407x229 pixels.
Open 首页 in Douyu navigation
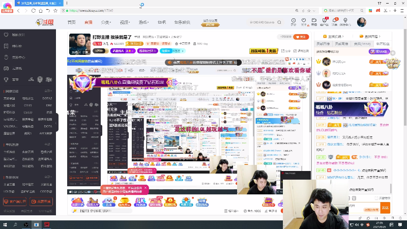tap(71, 22)
